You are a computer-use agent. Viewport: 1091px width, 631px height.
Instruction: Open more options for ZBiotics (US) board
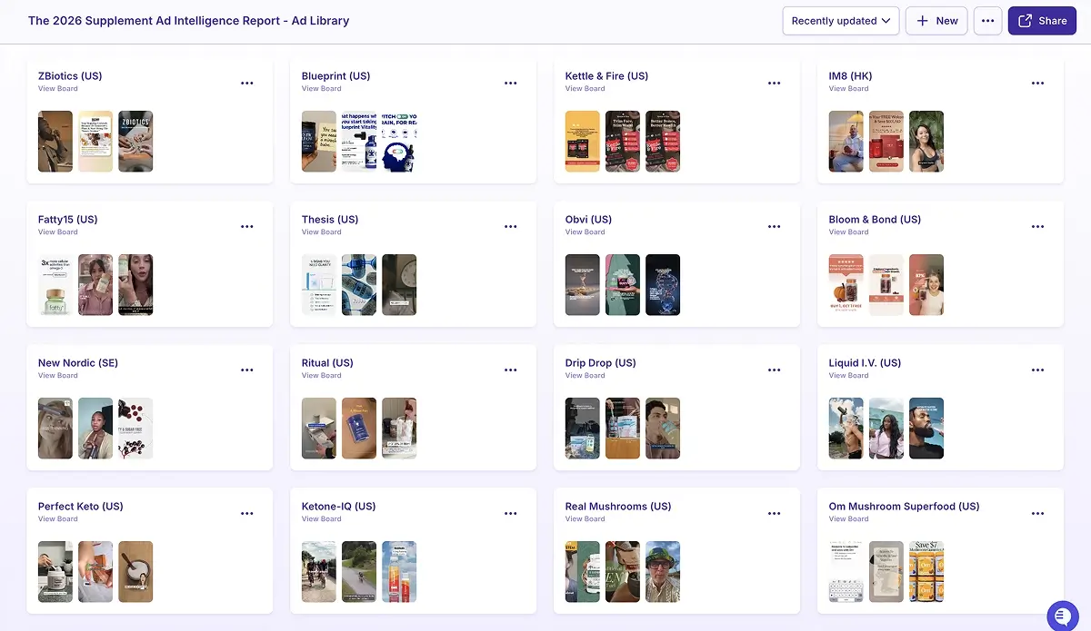pos(247,83)
